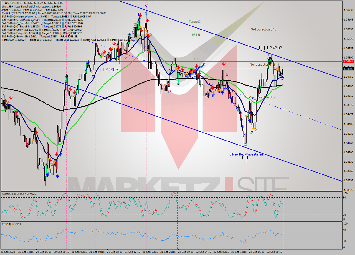Click the '0 New Buy Wave started' label
Viewport: 355px width, 255px height.
point(246,154)
